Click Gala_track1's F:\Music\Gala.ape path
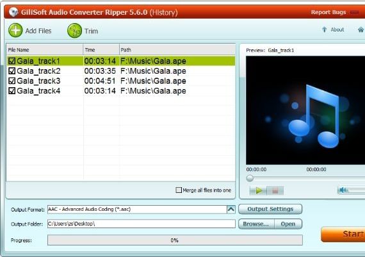This screenshot has height=257, width=365. pos(153,62)
